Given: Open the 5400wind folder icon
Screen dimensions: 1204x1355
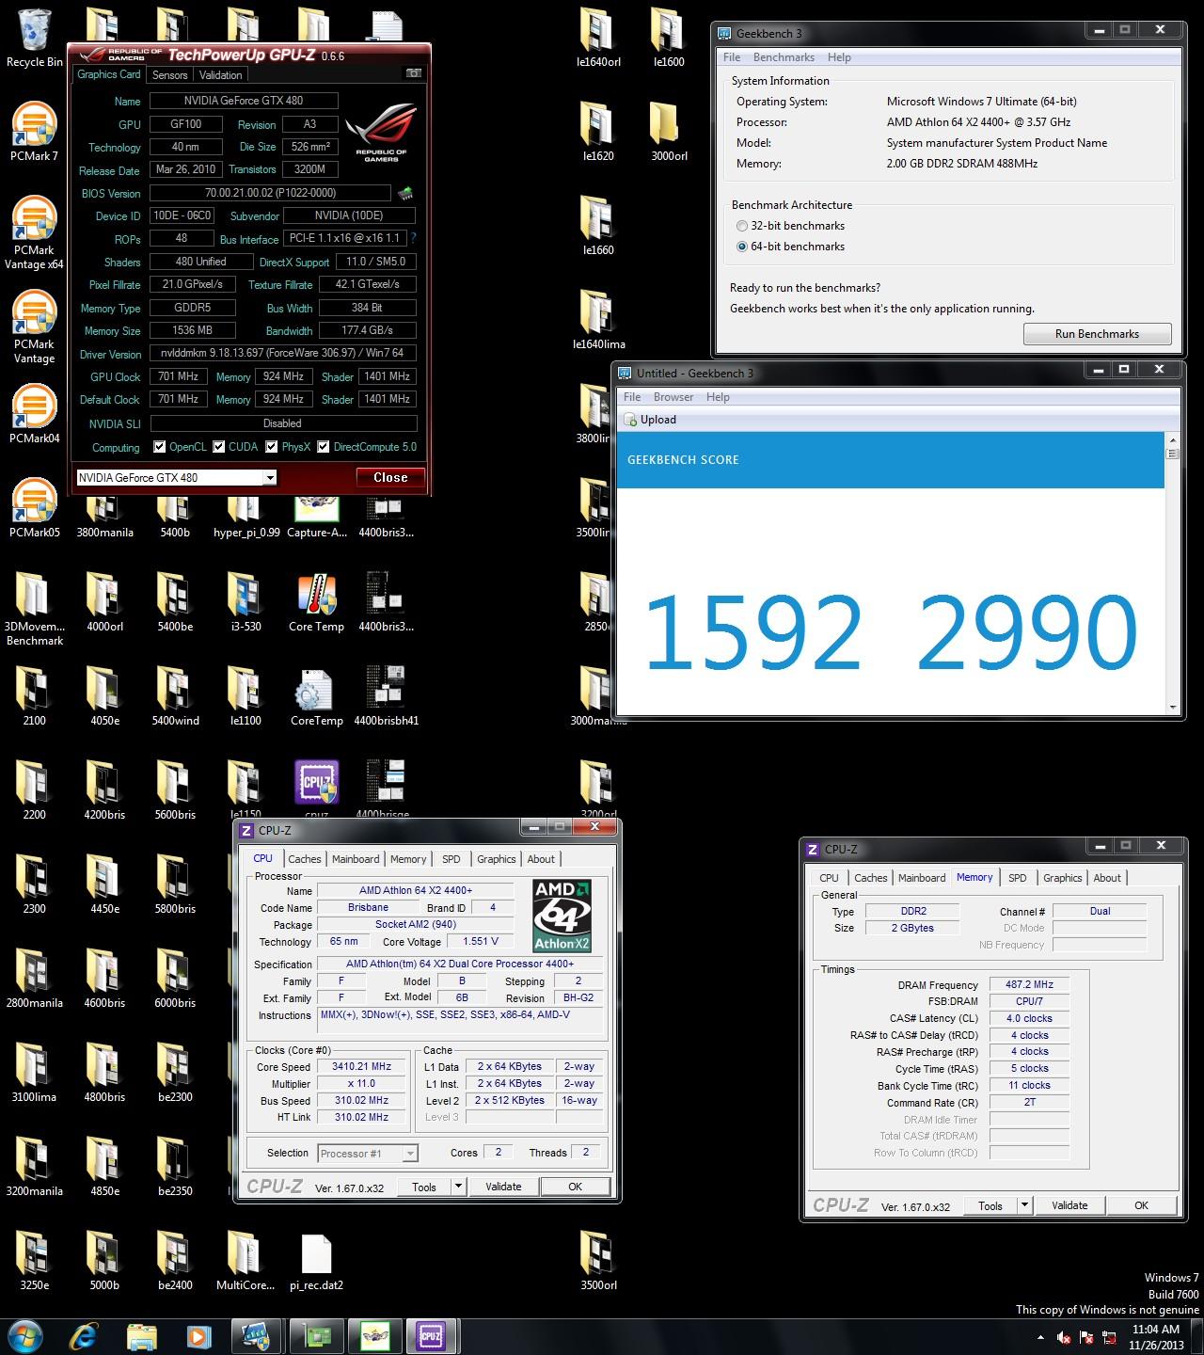Looking at the screenshot, I should pos(175,694).
